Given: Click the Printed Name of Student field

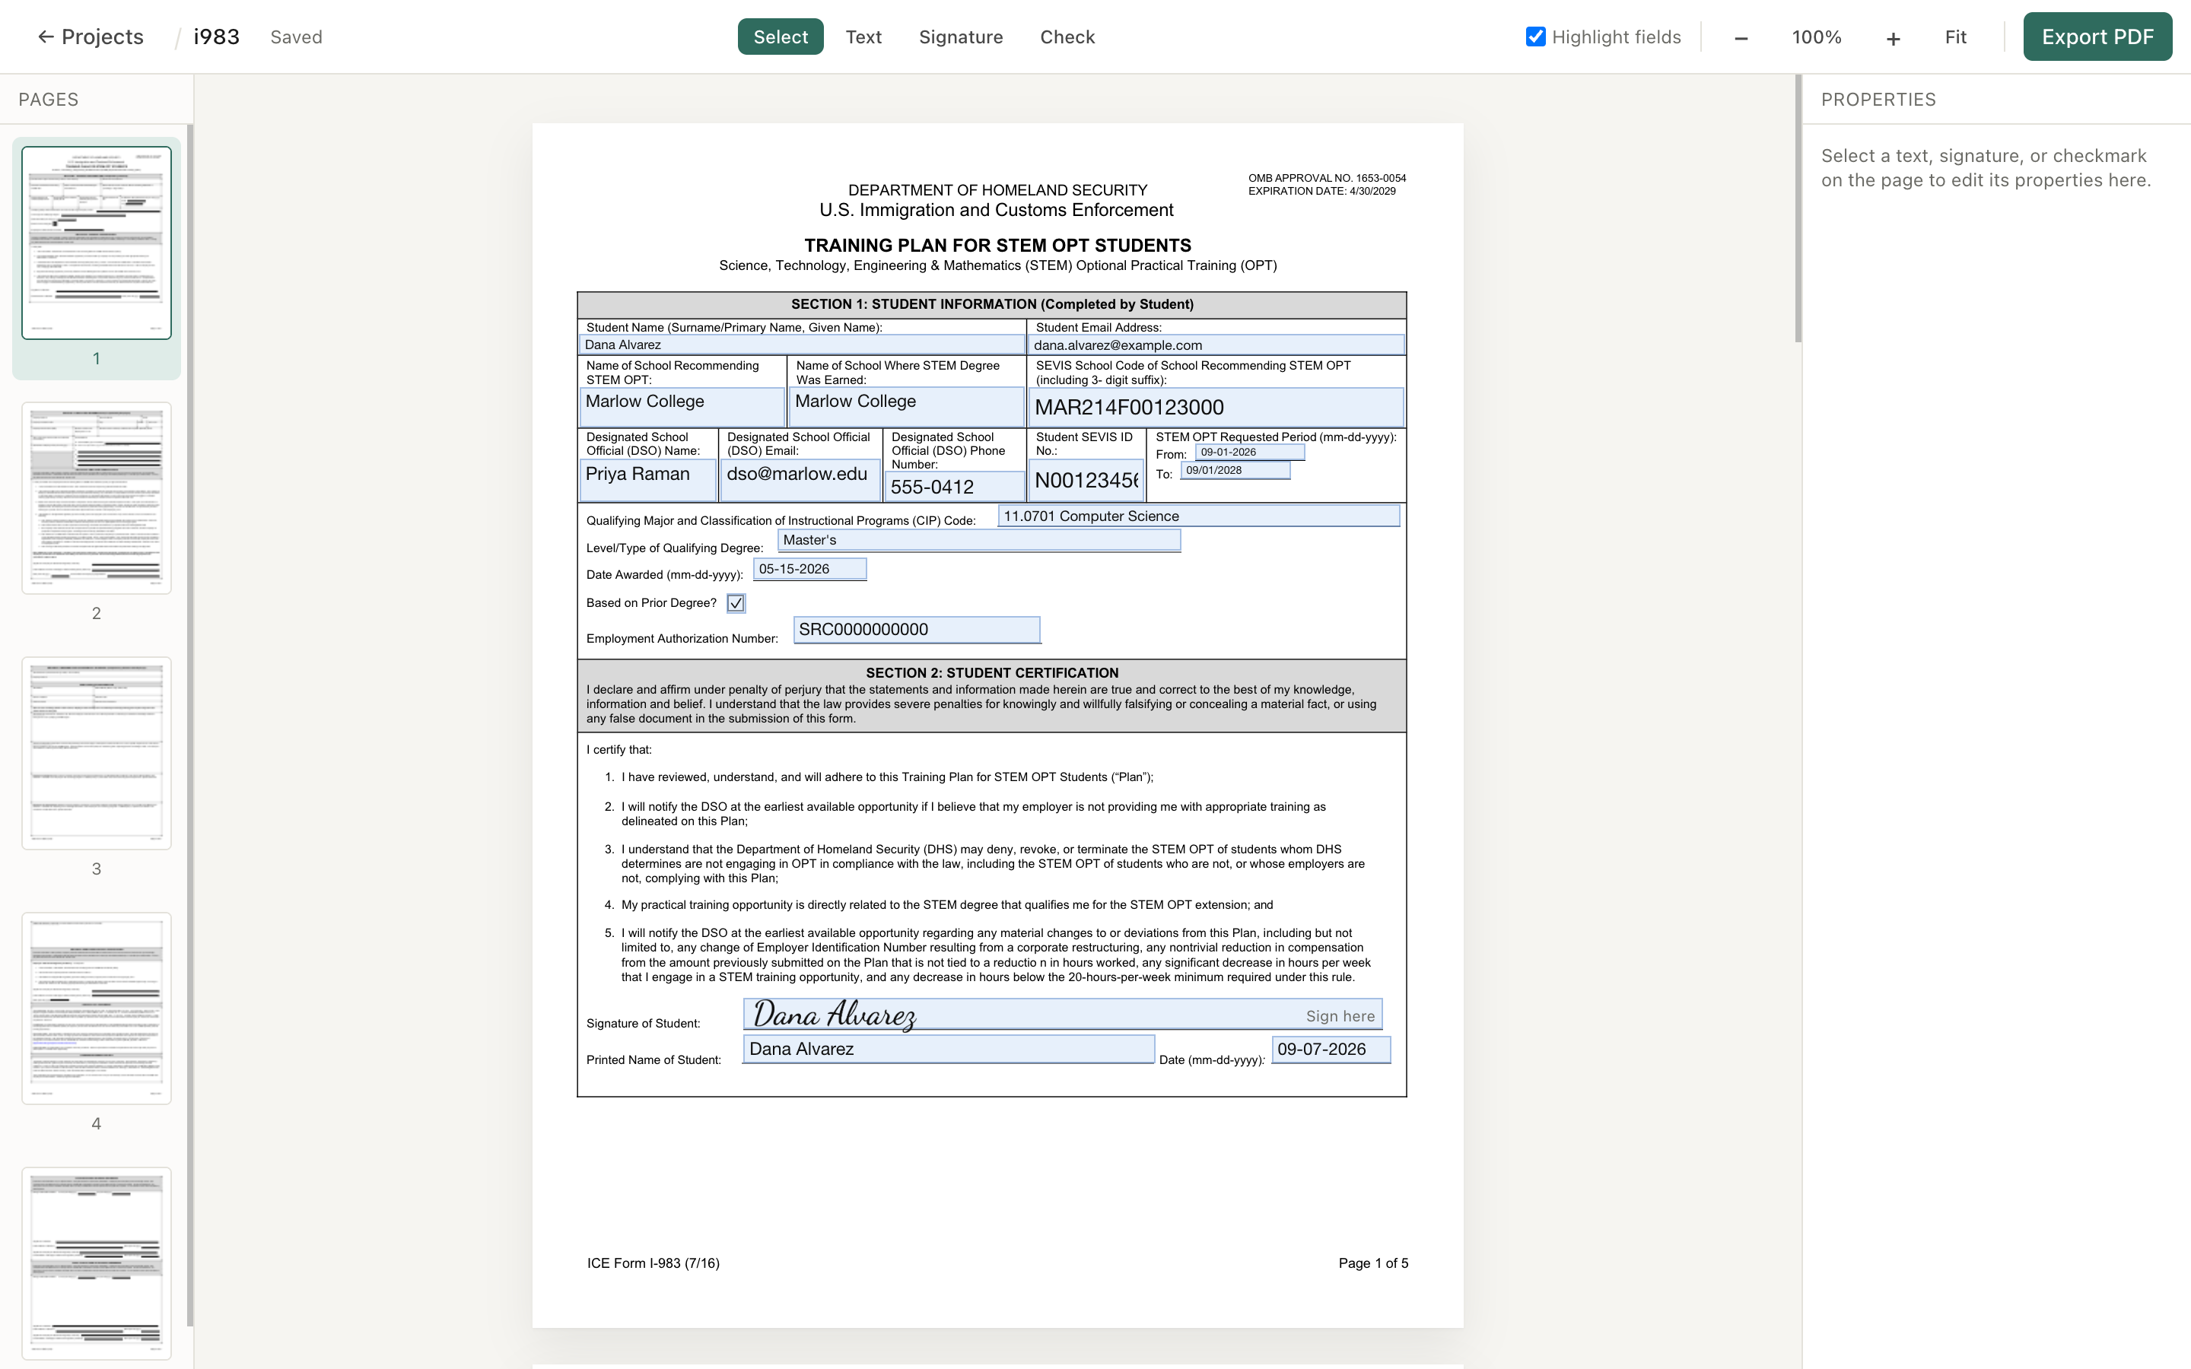Looking at the screenshot, I should 948,1050.
